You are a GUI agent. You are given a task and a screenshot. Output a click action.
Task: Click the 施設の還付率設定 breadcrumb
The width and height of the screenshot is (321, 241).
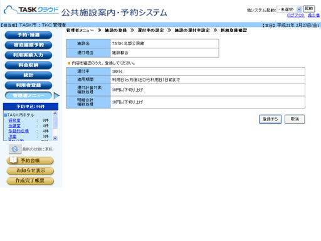point(192,30)
